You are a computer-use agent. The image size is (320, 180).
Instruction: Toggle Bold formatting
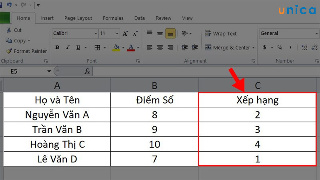(57, 47)
